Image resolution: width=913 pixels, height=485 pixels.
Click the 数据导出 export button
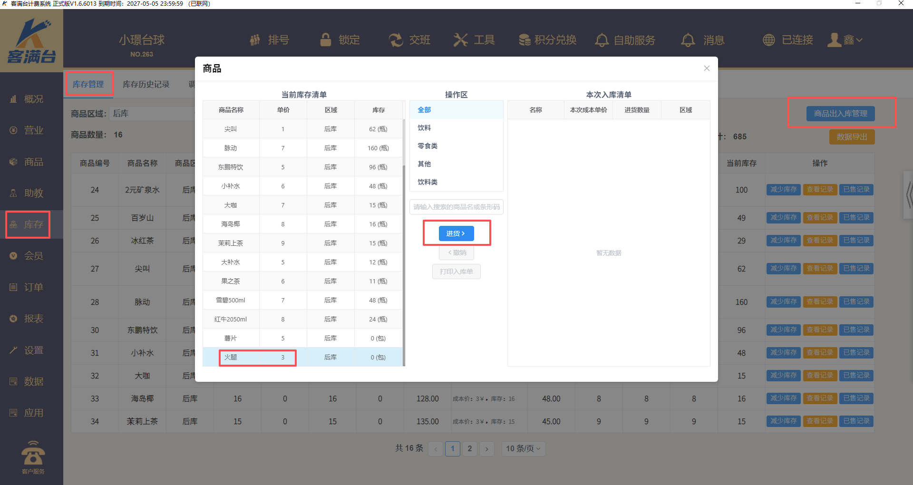[x=852, y=137]
